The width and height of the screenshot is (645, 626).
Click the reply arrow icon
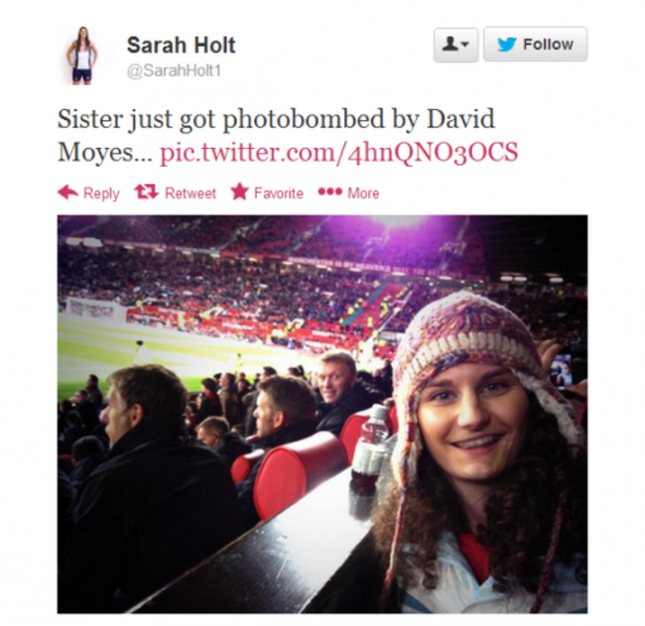[67, 192]
